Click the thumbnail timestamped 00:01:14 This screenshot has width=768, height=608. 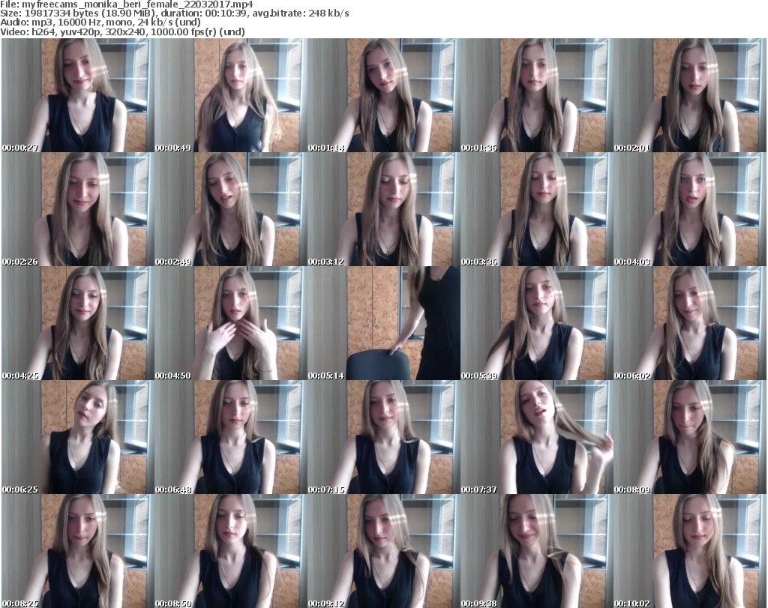(x=383, y=95)
